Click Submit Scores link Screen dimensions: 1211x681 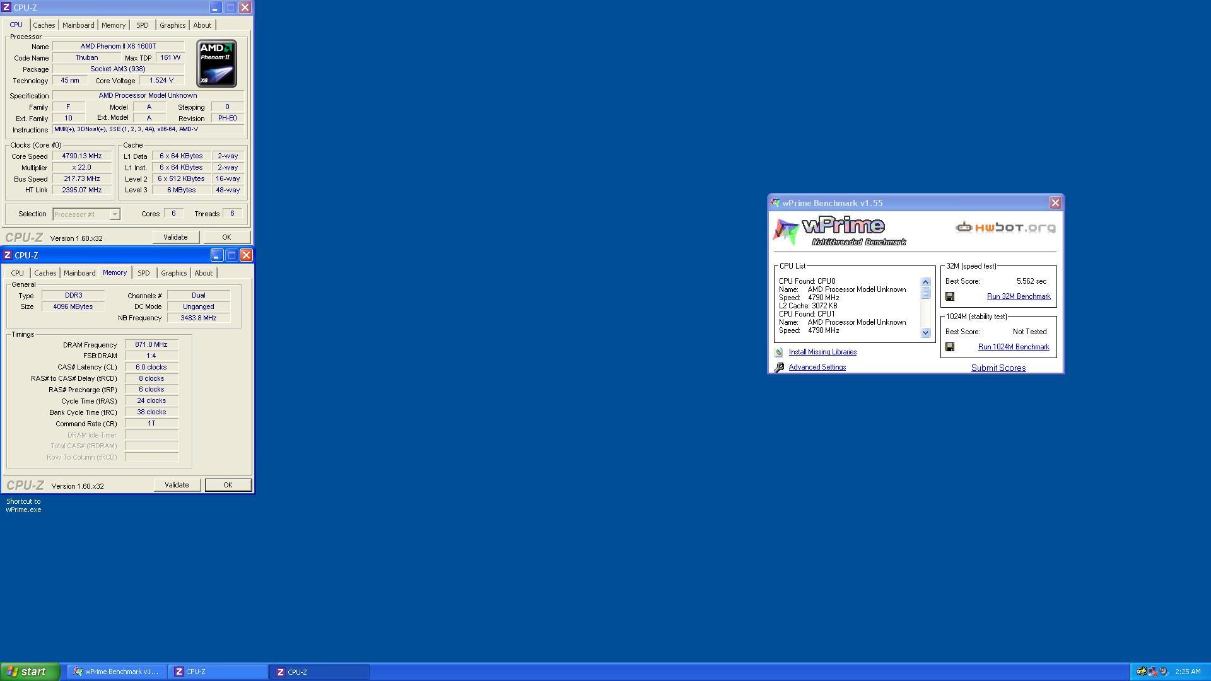coord(998,368)
